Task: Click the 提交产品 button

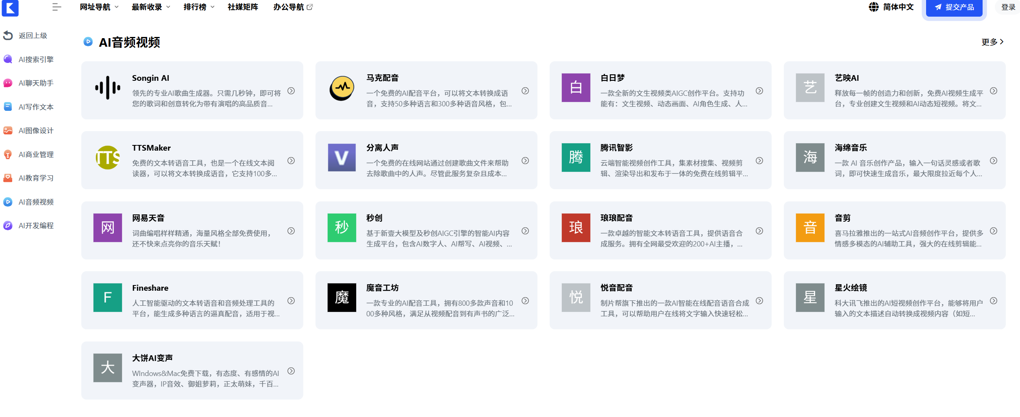Action: [x=954, y=7]
